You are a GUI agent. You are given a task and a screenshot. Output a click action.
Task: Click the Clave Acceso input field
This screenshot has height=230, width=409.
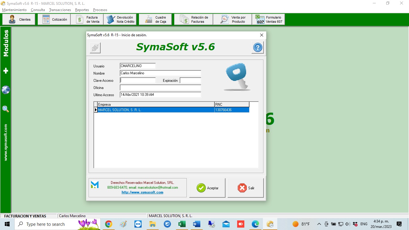click(x=138, y=80)
